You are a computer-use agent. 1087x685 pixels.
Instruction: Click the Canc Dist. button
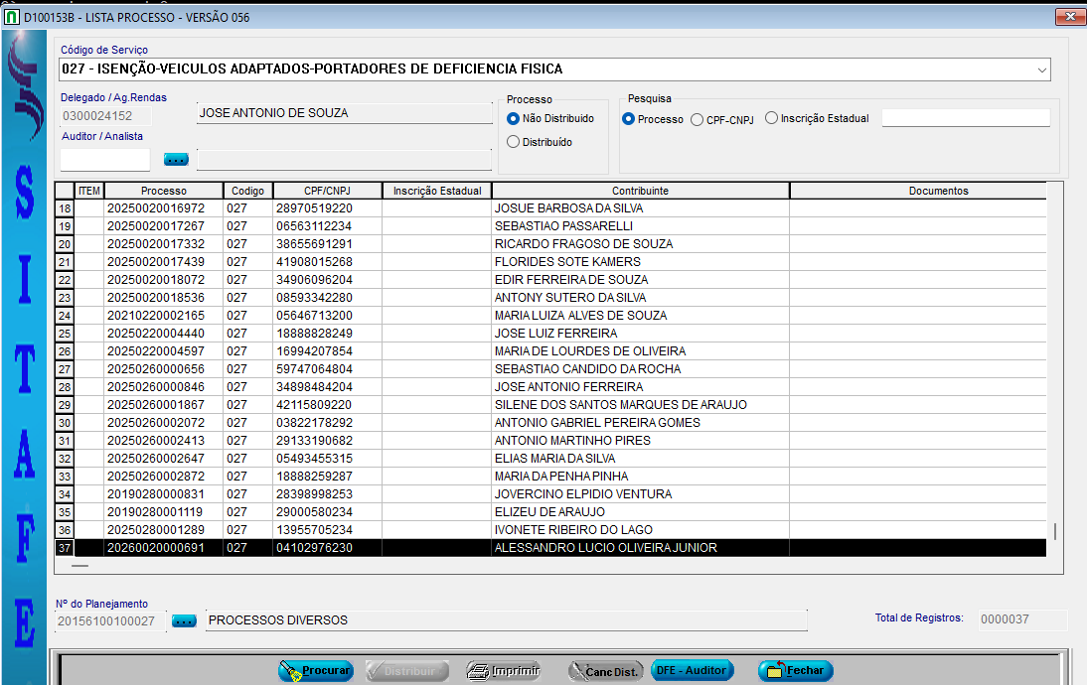click(x=605, y=671)
